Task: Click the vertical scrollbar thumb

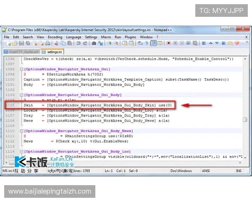Action: [245, 120]
